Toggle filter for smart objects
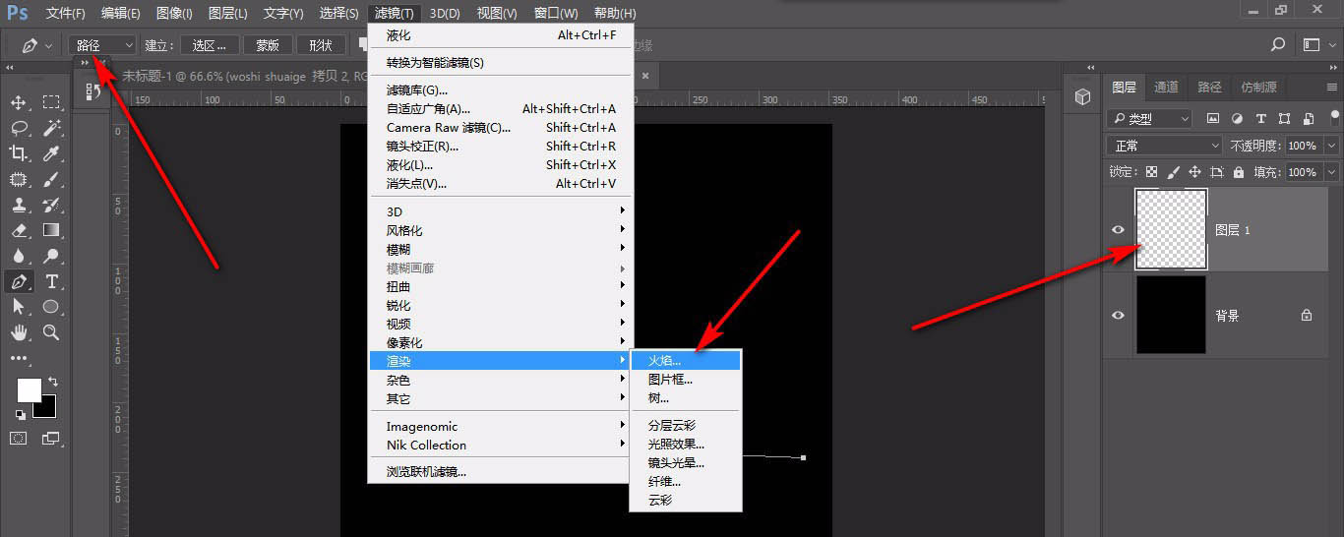1344x537 pixels. point(1308,118)
